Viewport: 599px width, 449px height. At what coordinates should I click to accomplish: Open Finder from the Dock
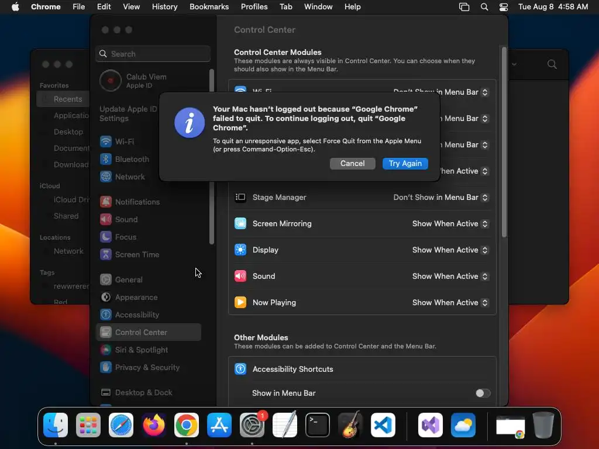point(56,425)
